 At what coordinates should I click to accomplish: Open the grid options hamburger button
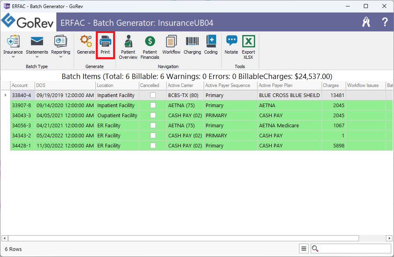pyautogui.click(x=304, y=249)
